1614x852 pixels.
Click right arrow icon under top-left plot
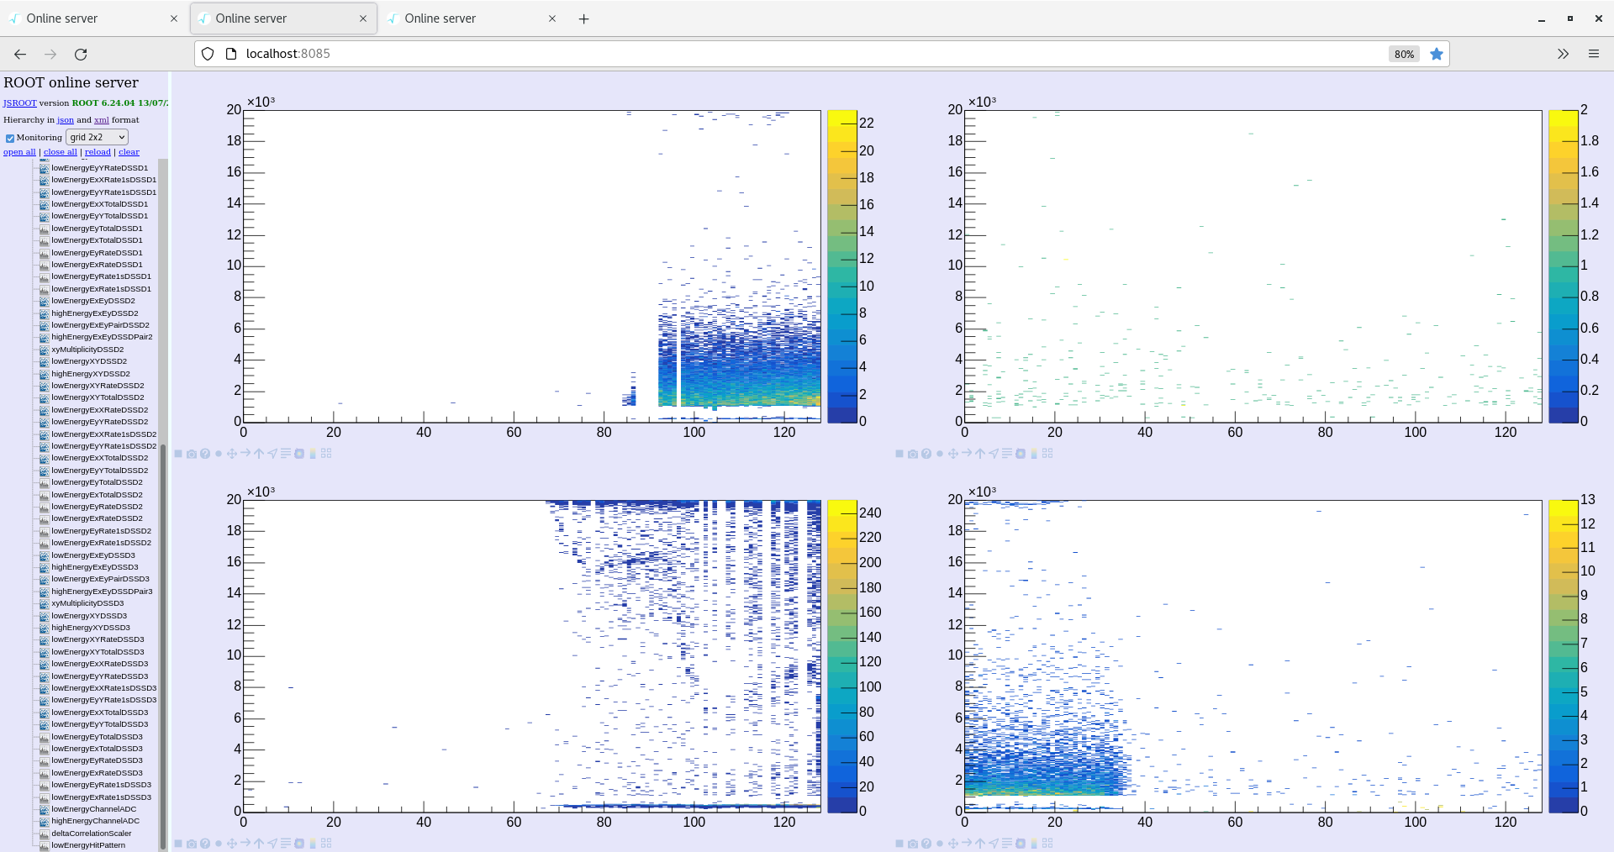[245, 454]
